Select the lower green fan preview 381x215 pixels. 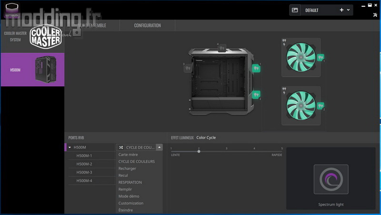click(x=301, y=105)
